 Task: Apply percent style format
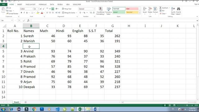coord(84,13)
